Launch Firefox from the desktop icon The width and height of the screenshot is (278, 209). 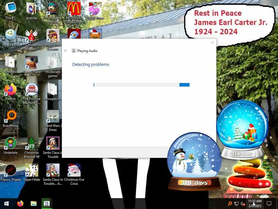pos(11,92)
